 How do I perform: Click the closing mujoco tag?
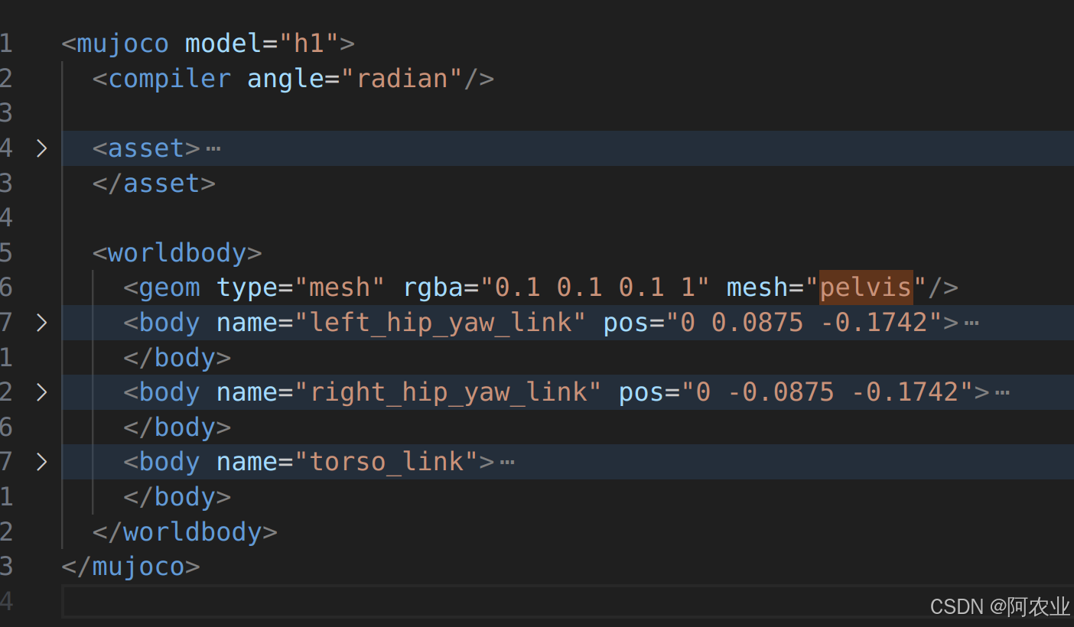click(130, 566)
